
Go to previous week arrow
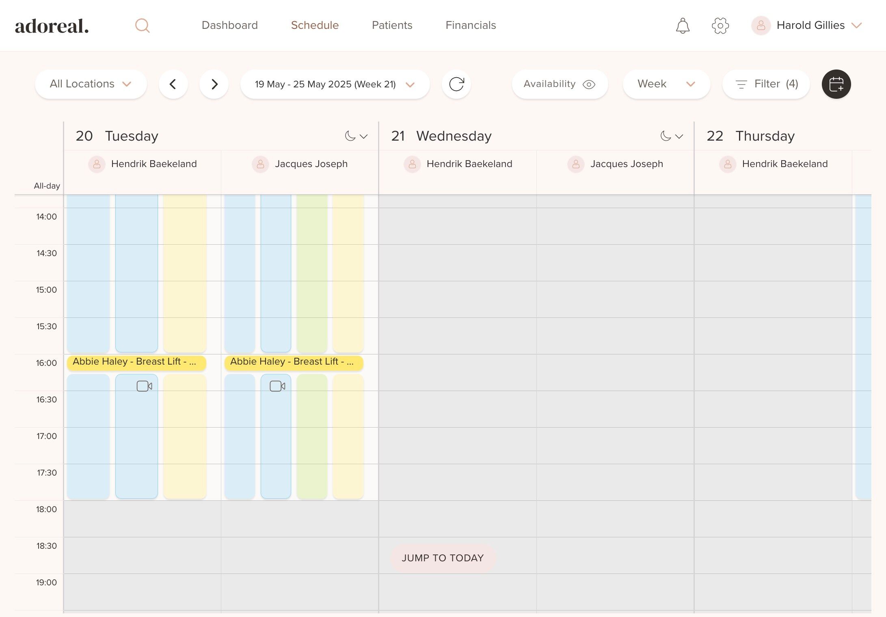pyautogui.click(x=173, y=84)
